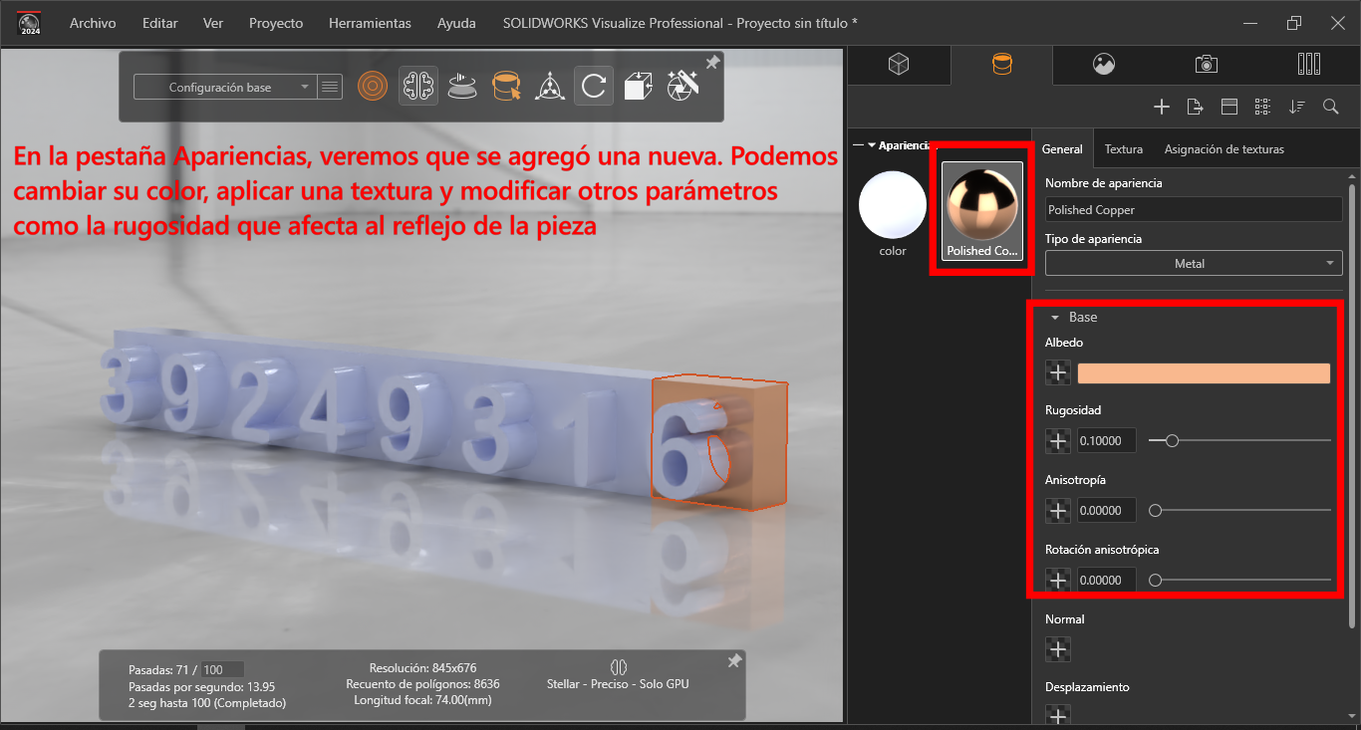Select the appearance selection bucket tool
The height and width of the screenshot is (730, 1361).
(x=506, y=87)
